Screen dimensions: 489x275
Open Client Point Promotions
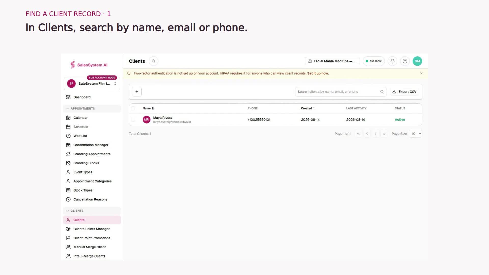92,238
